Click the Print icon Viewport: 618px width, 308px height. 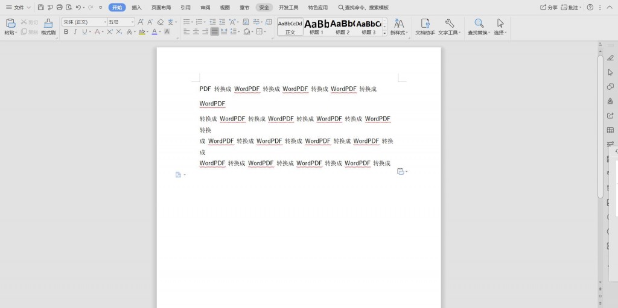60,7
